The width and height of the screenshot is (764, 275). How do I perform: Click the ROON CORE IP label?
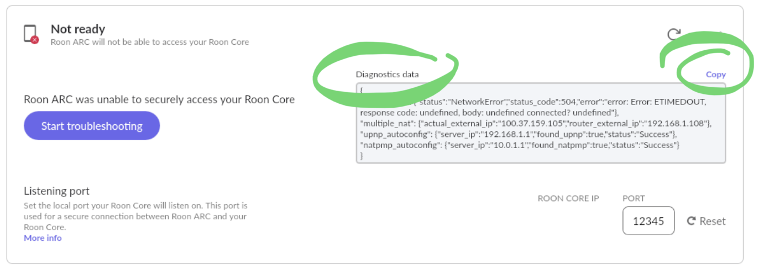point(568,198)
